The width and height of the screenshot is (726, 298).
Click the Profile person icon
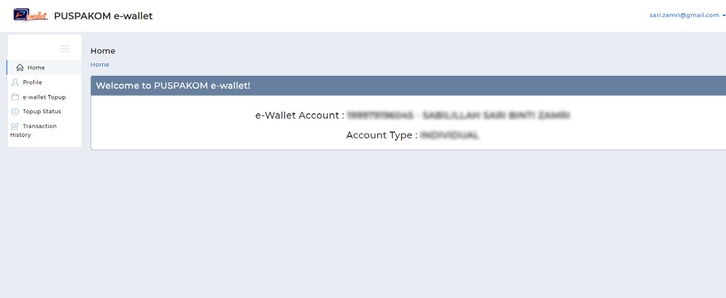15,82
